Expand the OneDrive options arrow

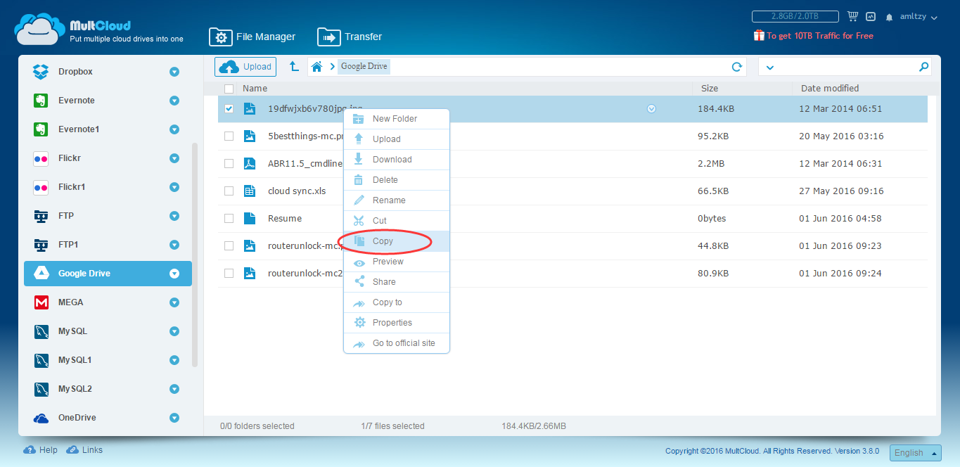174,418
